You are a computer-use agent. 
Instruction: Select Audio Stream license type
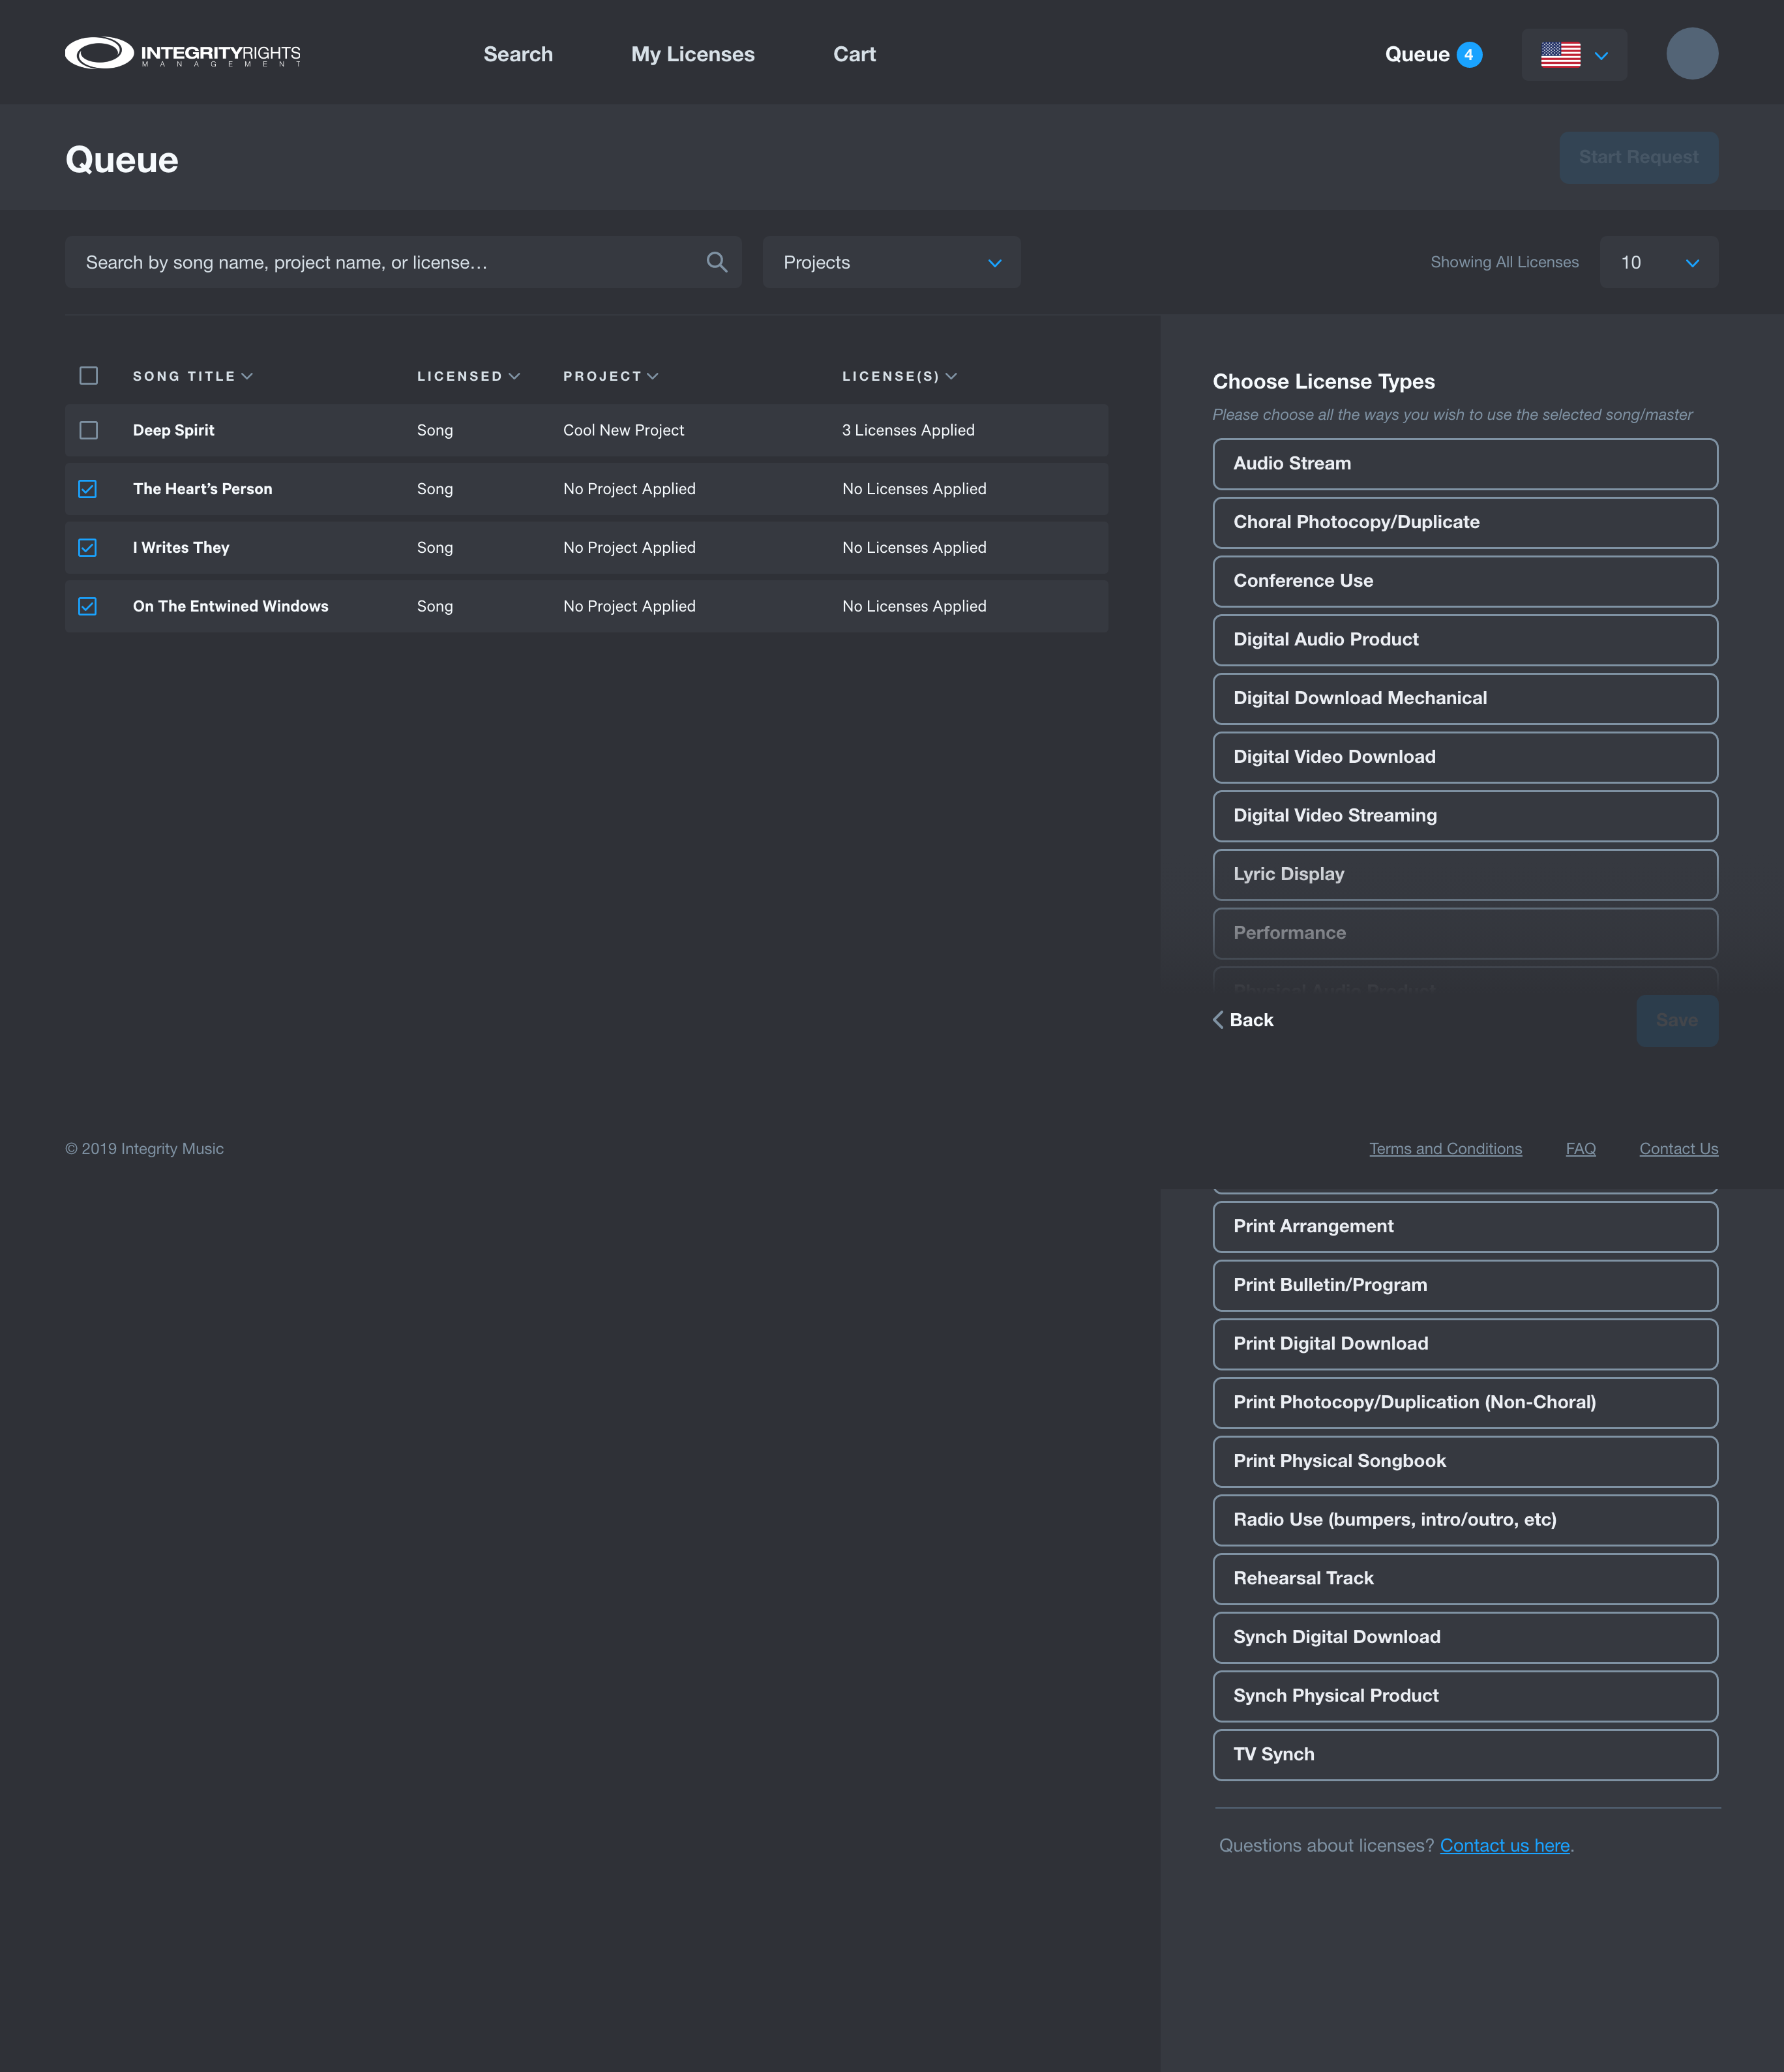point(1465,464)
